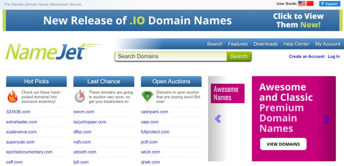Show previous slide with left arrow
Viewport: 344px width, 166px height.
click(218, 119)
